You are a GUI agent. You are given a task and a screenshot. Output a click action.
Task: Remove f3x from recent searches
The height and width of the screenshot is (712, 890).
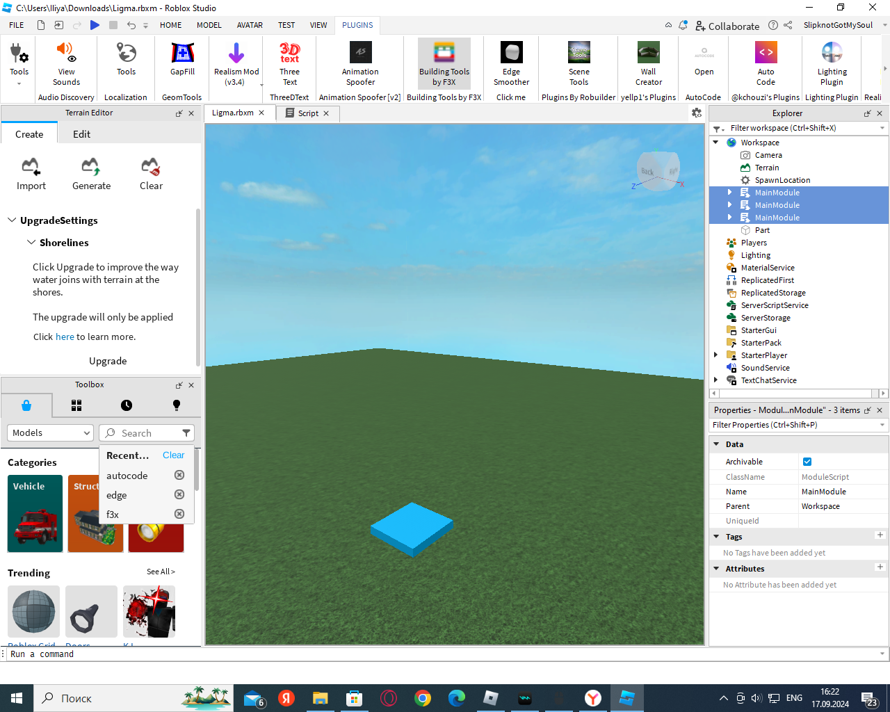click(179, 514)
